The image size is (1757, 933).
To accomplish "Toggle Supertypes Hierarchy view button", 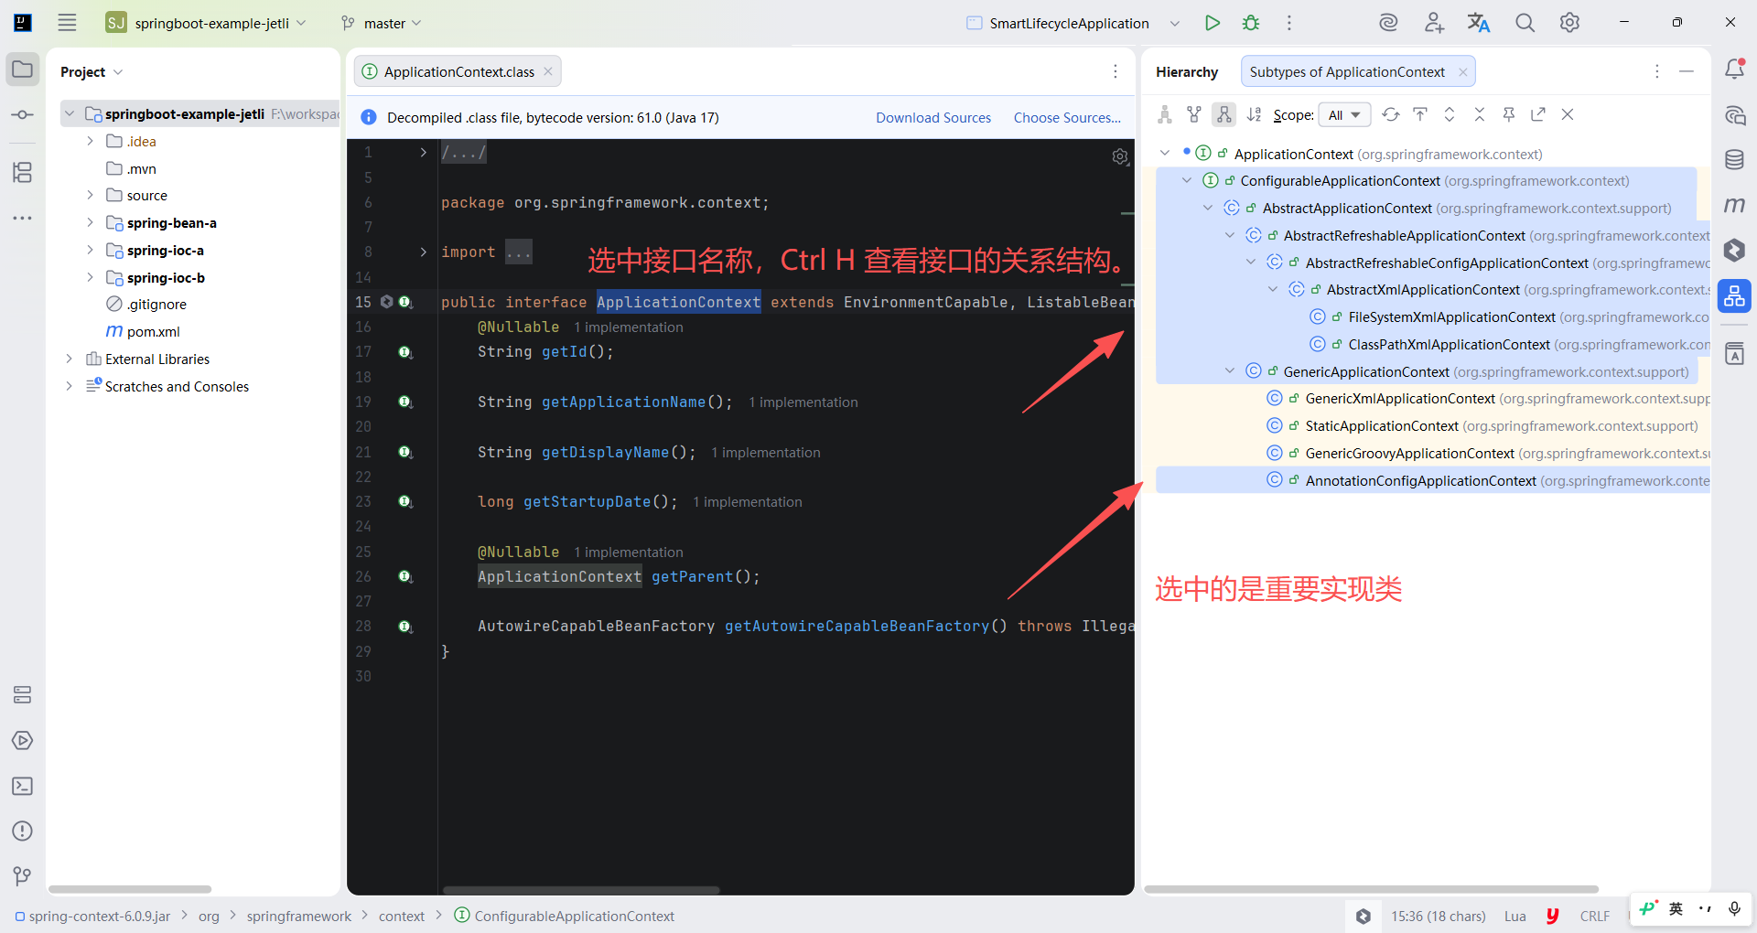I will click(1194, 114).
